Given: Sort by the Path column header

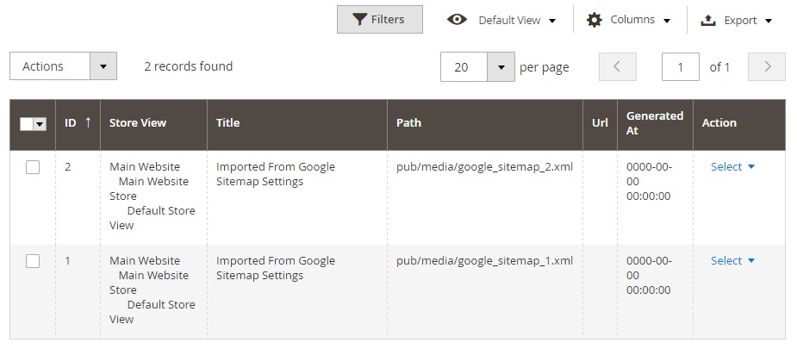Looking at the screenshot, I should (x=408, y=123).
